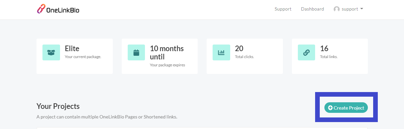404x129 pixels.
Task: Click the plus icon inside Create Project
Action: (330, 108)
